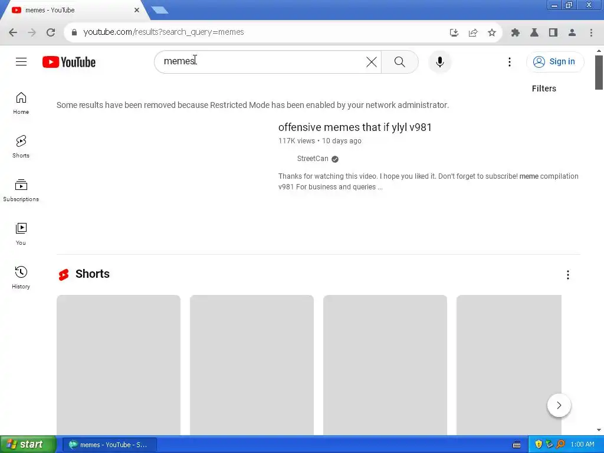Click the Sign in button

pyautogui.click(x=554, y=61)
